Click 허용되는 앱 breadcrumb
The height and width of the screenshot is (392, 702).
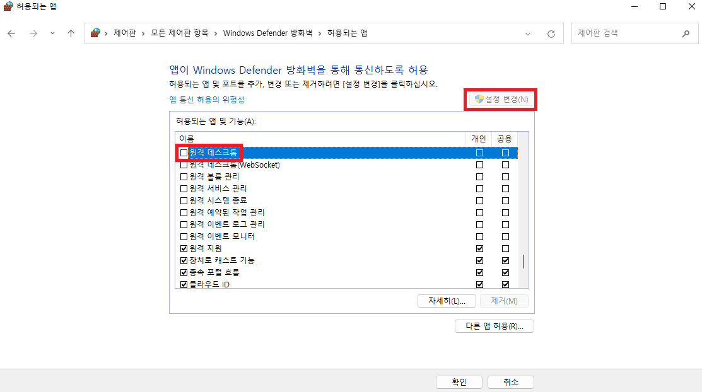pyautogui.click(x=348, y=33)
